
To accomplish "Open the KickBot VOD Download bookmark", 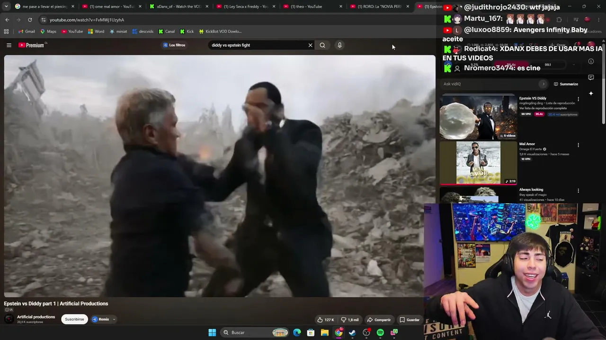I will click(x=220, y=32).
